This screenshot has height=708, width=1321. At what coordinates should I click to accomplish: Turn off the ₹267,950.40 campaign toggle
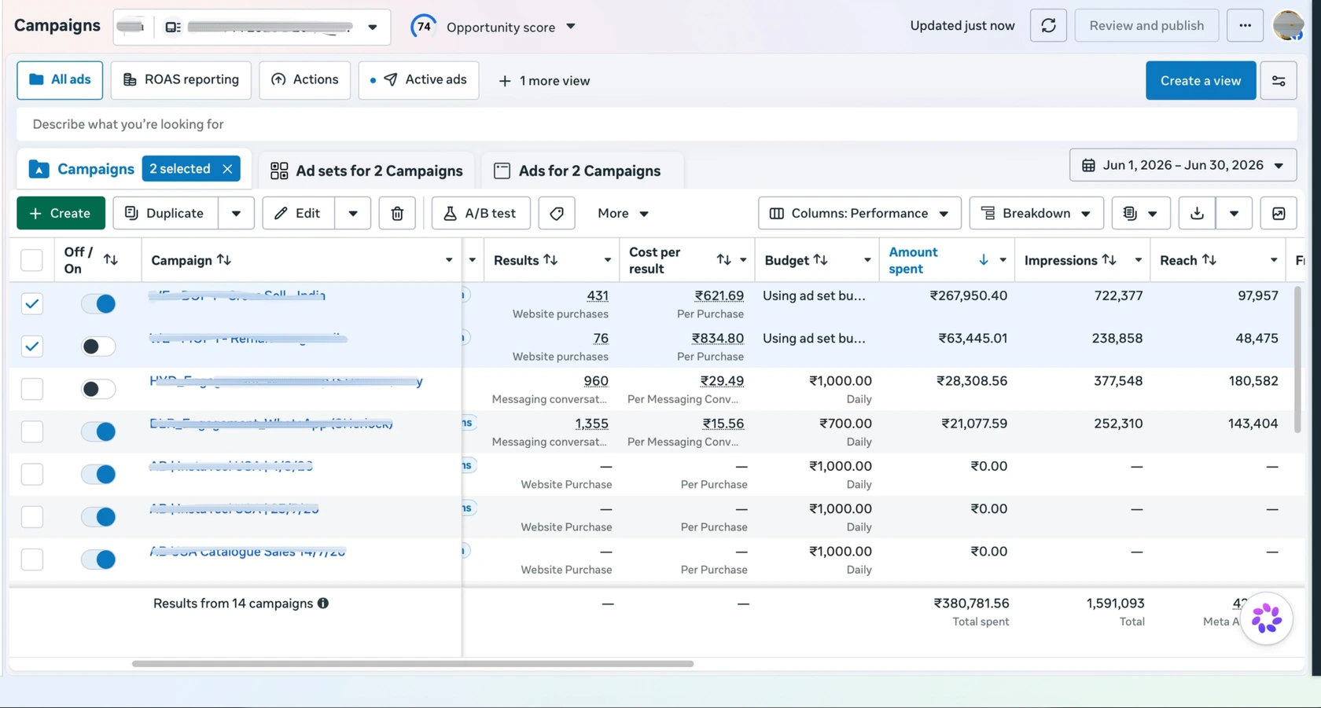click(x=98, y=304)
